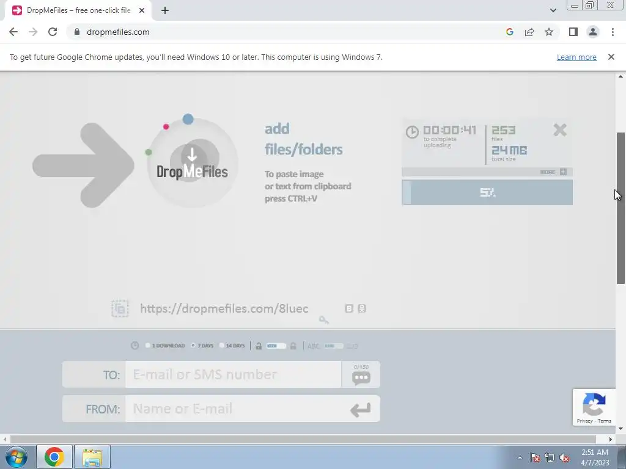Viewport: 626px width, 469px height.
Task: Open the Windows Start menu
Action: click(16, 457)
